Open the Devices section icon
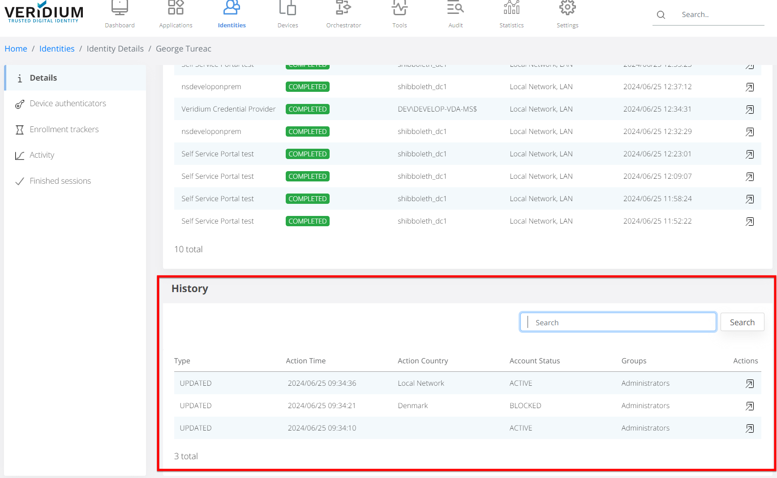777x478 pixels. pos(288,8)
